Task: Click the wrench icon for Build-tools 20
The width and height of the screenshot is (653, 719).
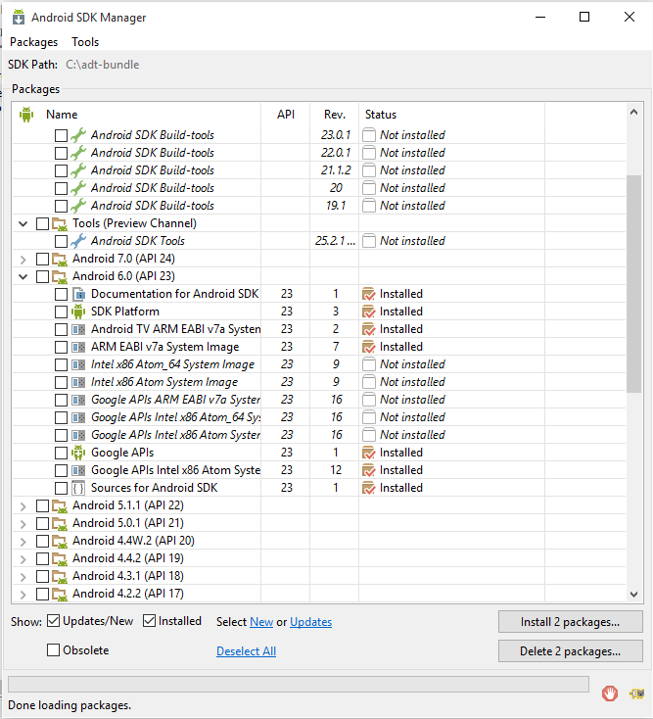Action: (78, 188)
